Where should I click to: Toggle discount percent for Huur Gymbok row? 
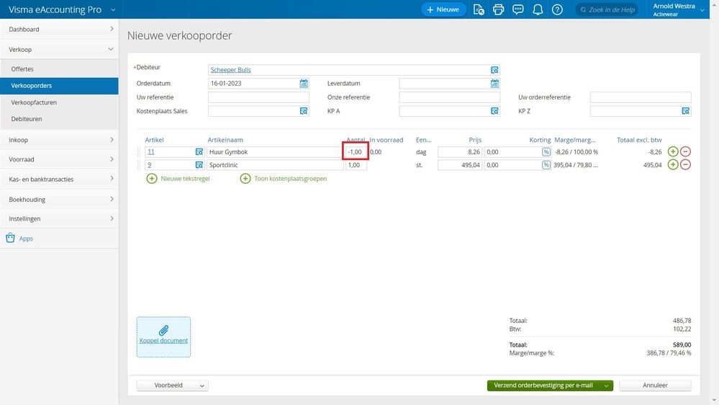[x=546, y=152]
